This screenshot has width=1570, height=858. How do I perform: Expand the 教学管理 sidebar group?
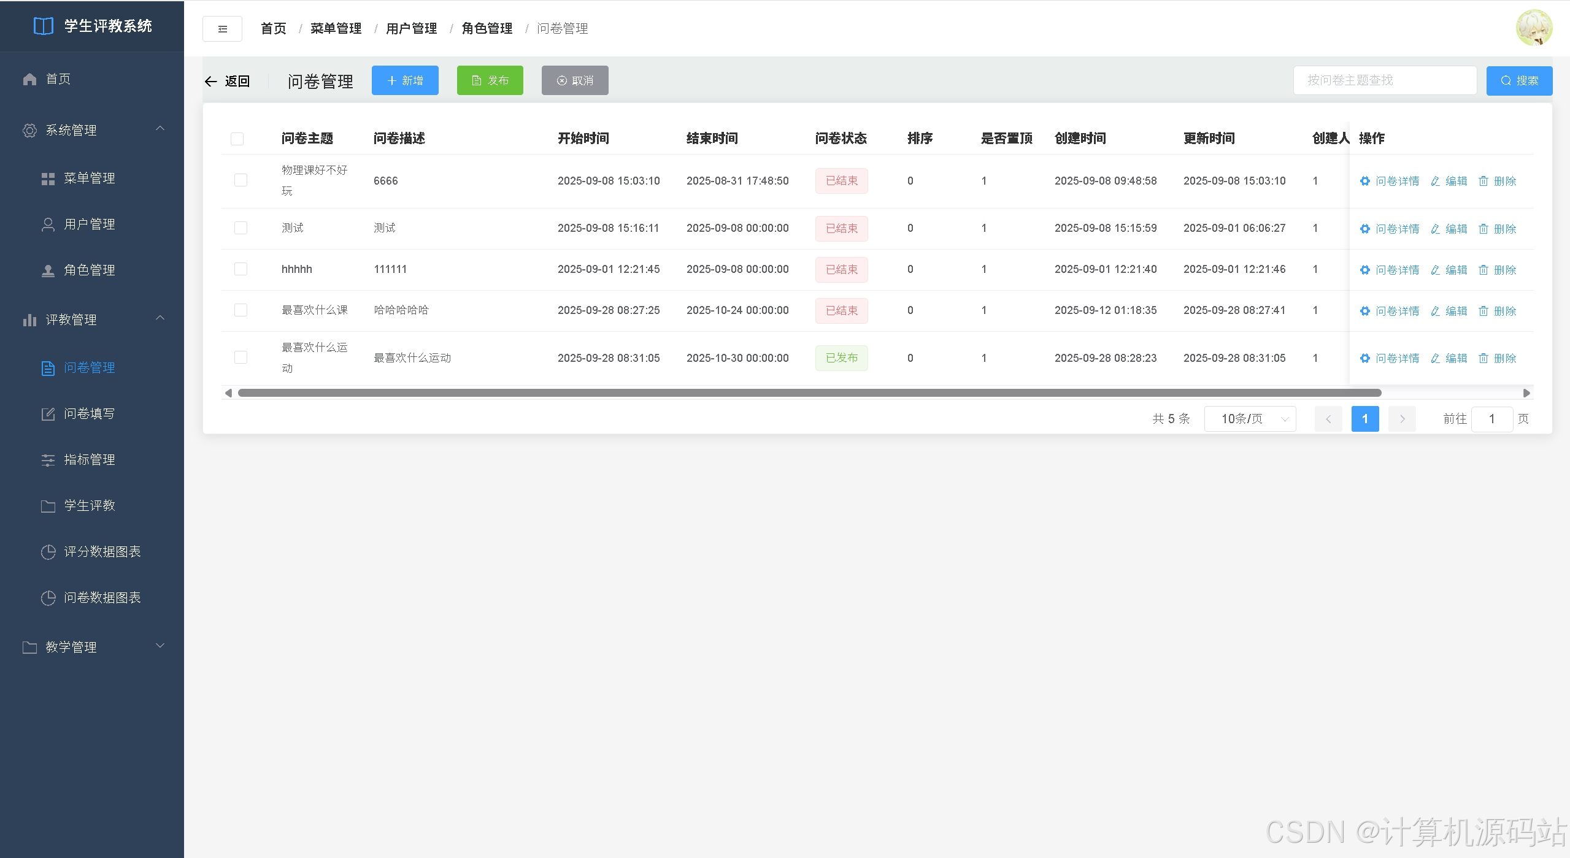92,647
